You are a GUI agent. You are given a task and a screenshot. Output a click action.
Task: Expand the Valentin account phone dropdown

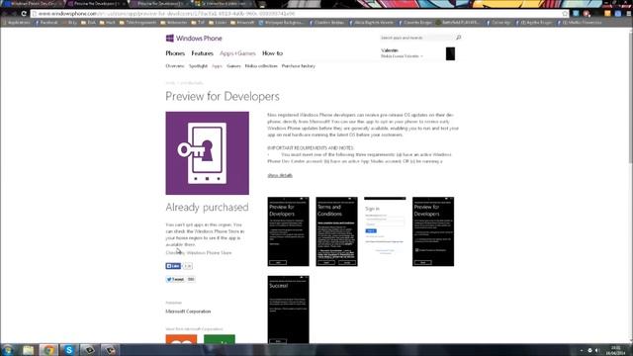point(403,56)
